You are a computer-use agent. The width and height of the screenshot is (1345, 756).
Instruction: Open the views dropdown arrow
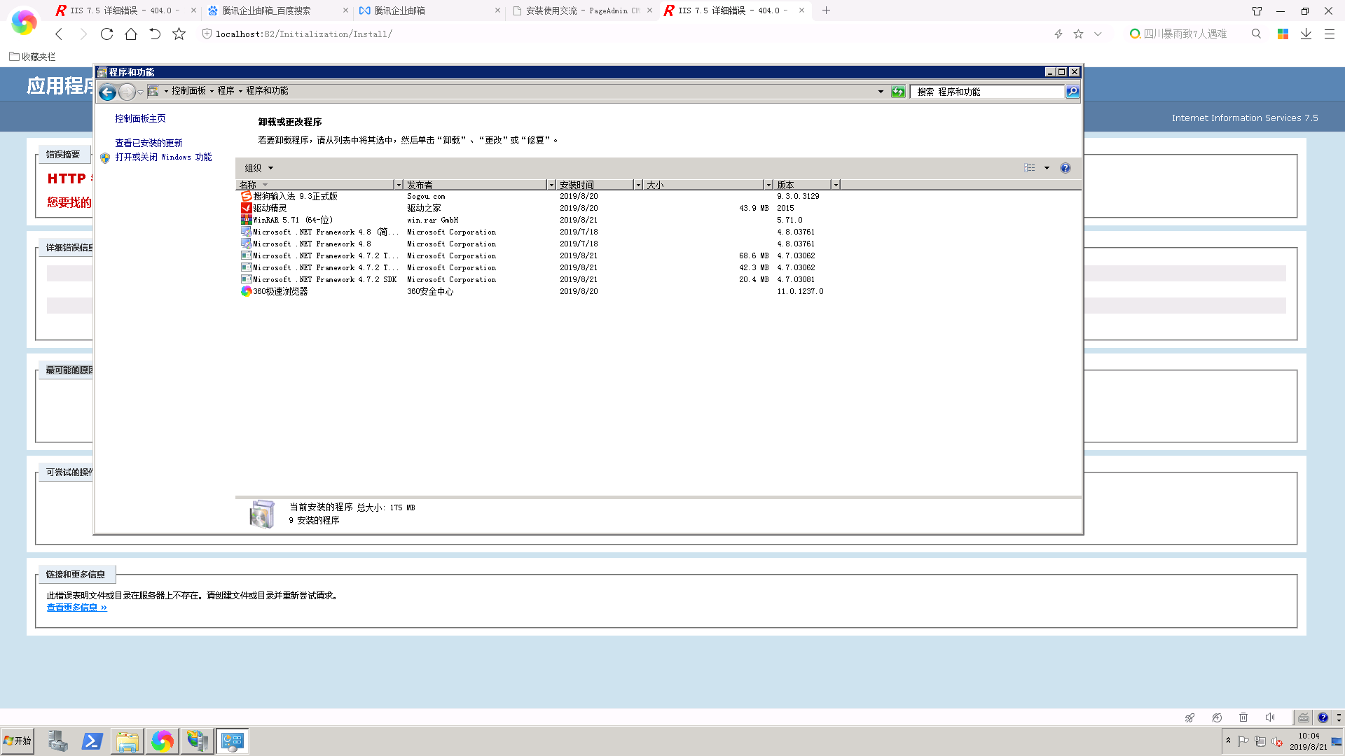click(x=1047, y=168)
